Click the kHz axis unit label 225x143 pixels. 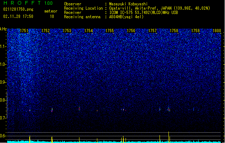point(3,29)
